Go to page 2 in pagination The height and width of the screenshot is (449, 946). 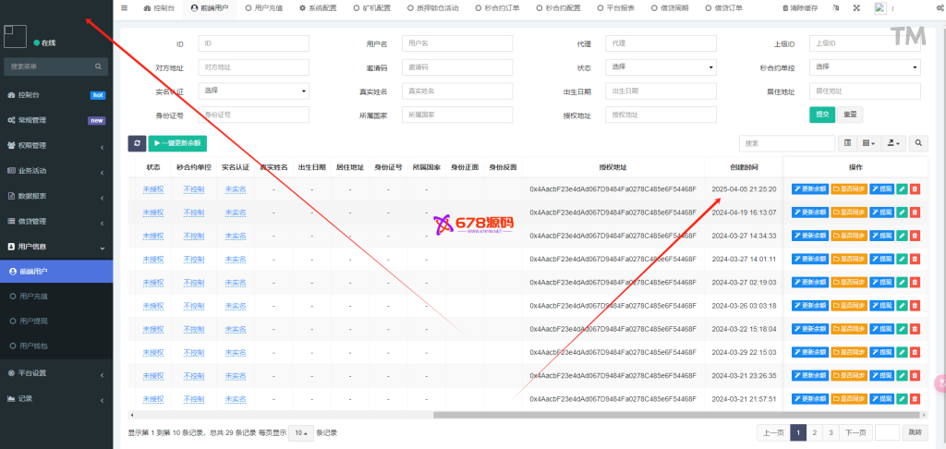(x=814, y=432)
